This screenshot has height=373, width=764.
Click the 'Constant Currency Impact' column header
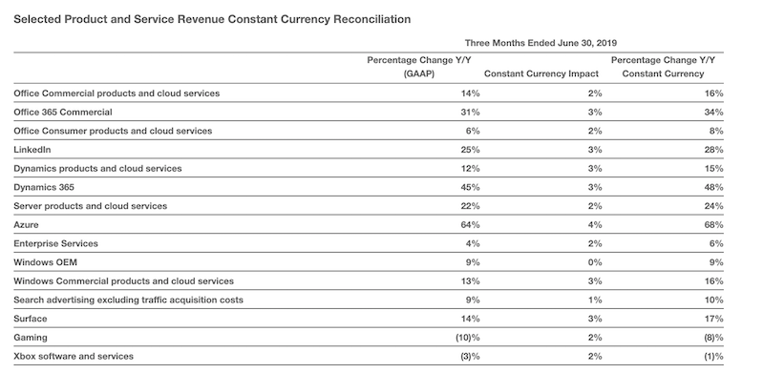coord(541,73)
